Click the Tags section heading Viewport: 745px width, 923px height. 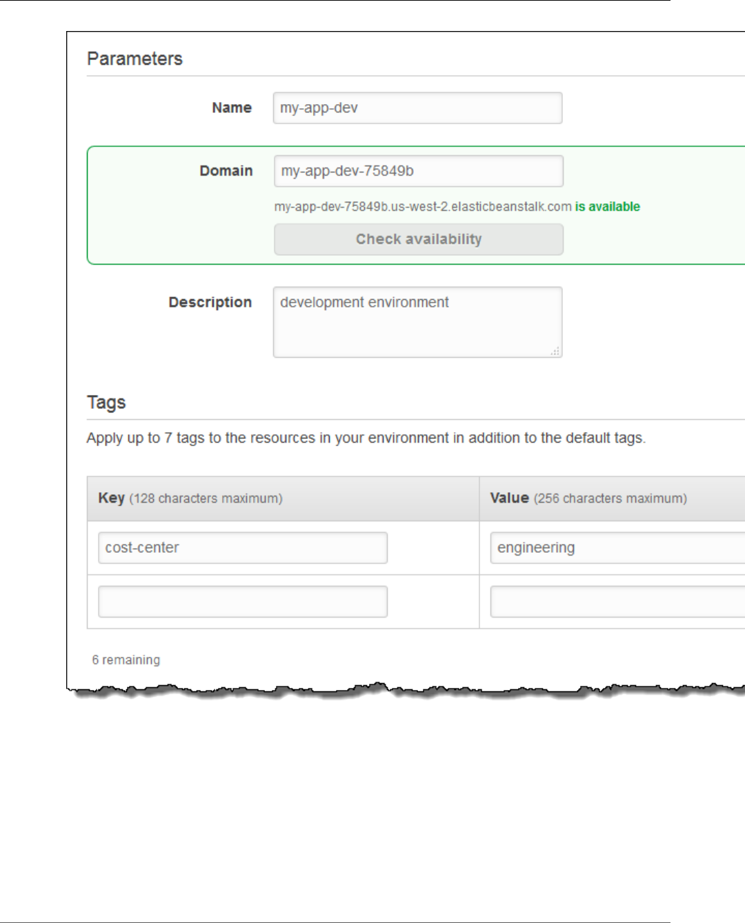click(106, 402)
